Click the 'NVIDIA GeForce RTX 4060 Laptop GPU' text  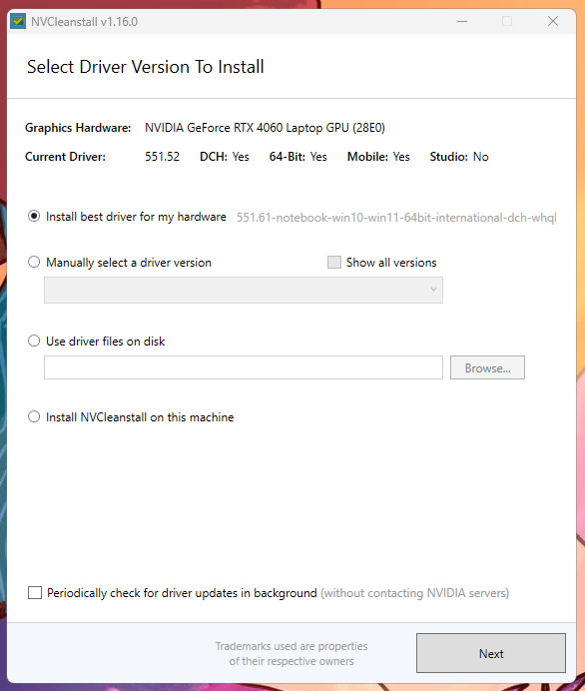265,128
